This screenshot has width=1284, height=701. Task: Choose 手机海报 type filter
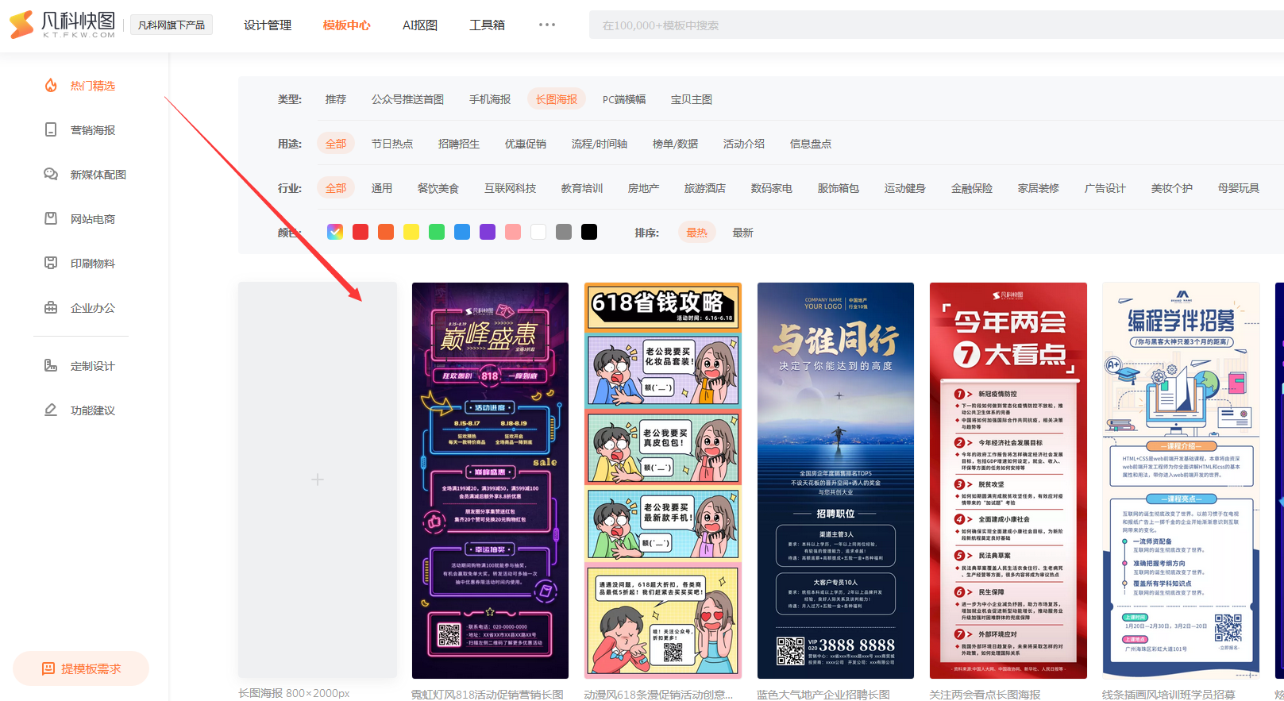tap(489, 99)
